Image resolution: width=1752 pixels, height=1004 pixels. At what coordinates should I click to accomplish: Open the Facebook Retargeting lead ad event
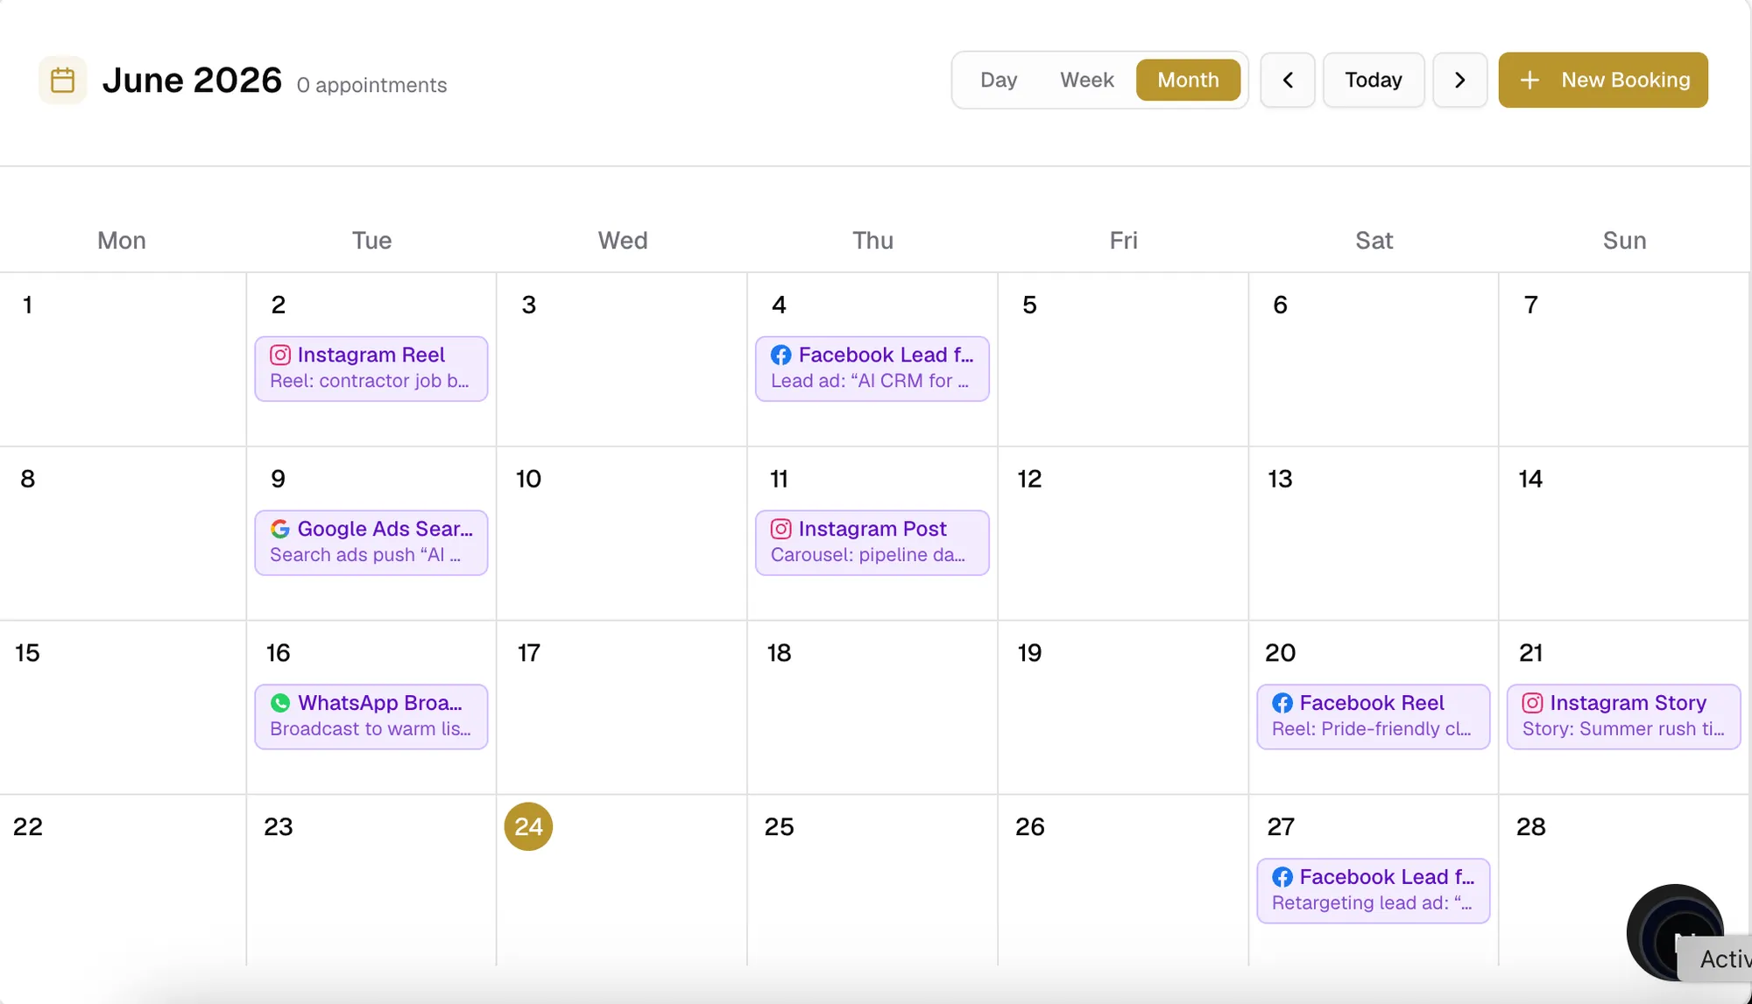click(1374, 891)
